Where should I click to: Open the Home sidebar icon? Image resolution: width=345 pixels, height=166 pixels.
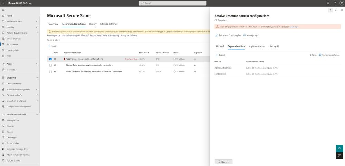coord(3,16)
